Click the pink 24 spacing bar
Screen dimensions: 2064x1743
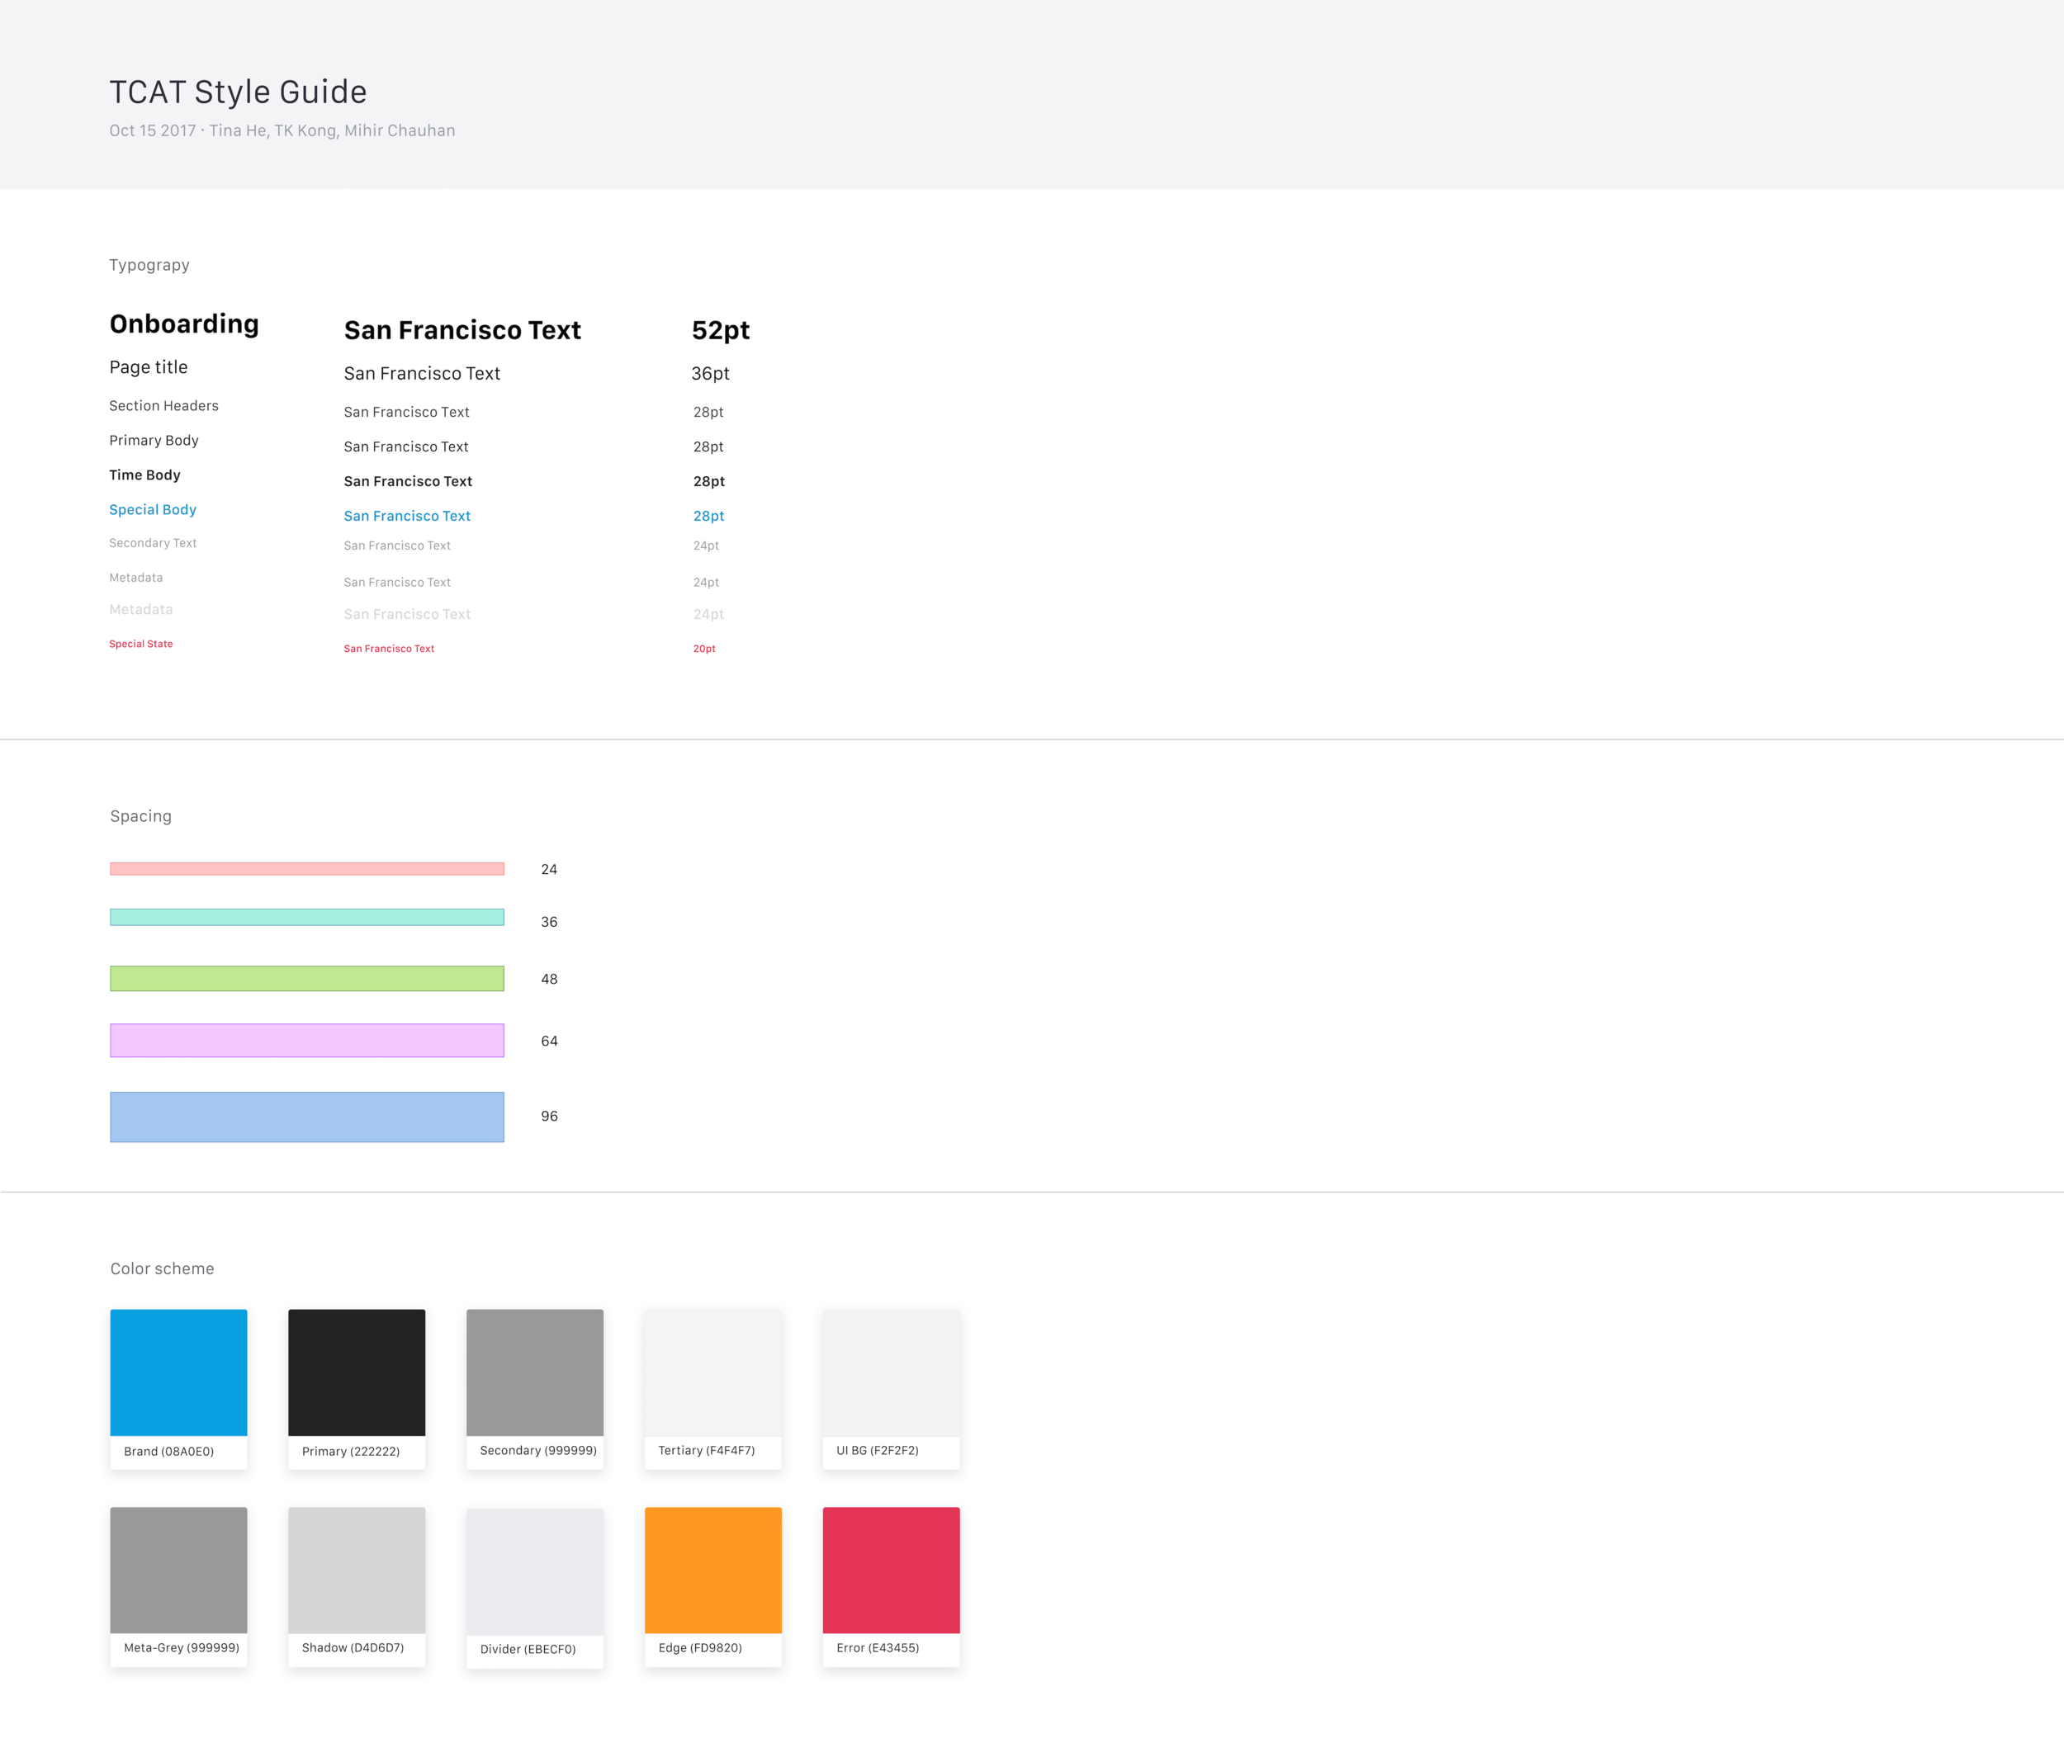click(306, 868)
